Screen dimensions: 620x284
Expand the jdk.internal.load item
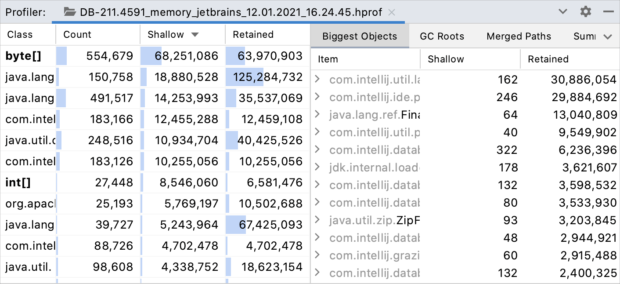[x=318, y=167]
